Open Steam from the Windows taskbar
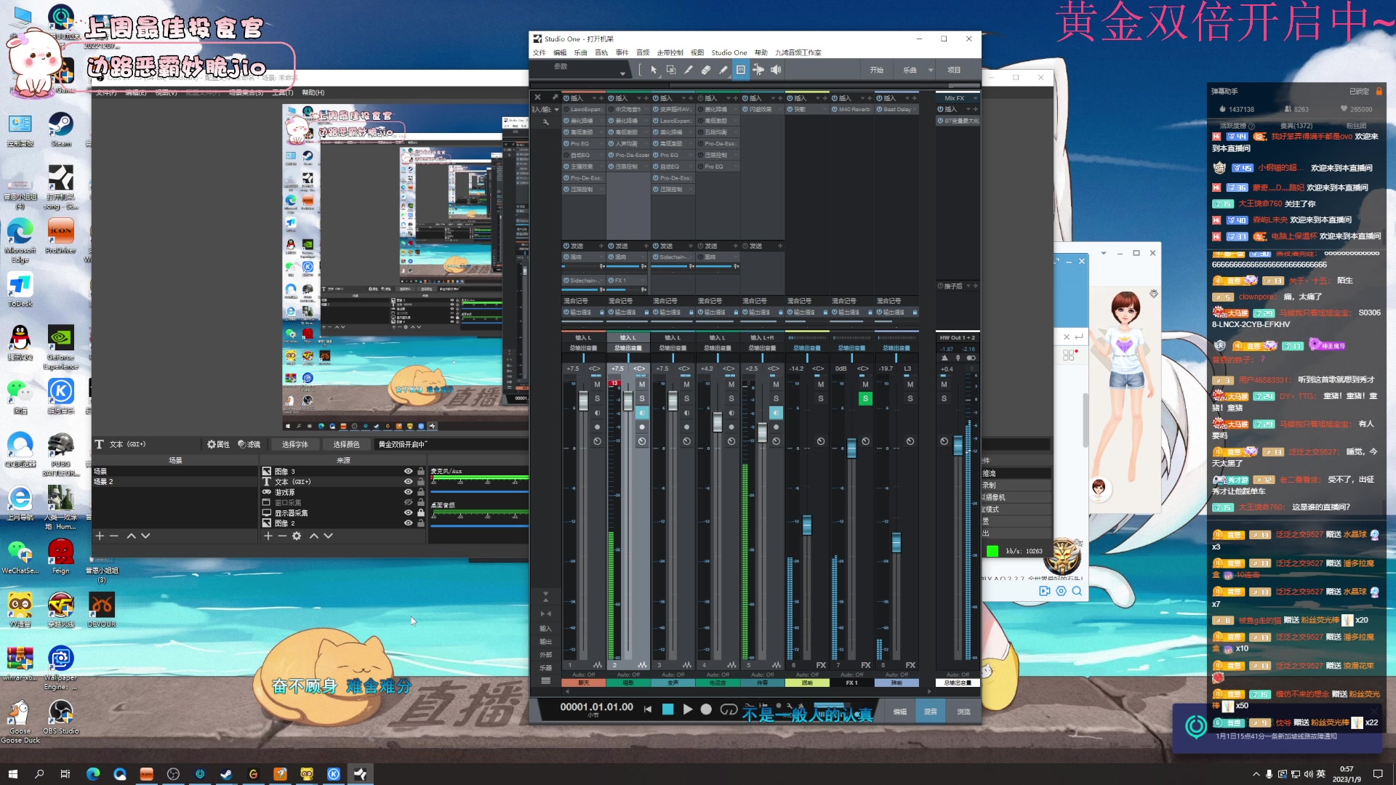This screenshot has width=1396, height=785. 226,774
